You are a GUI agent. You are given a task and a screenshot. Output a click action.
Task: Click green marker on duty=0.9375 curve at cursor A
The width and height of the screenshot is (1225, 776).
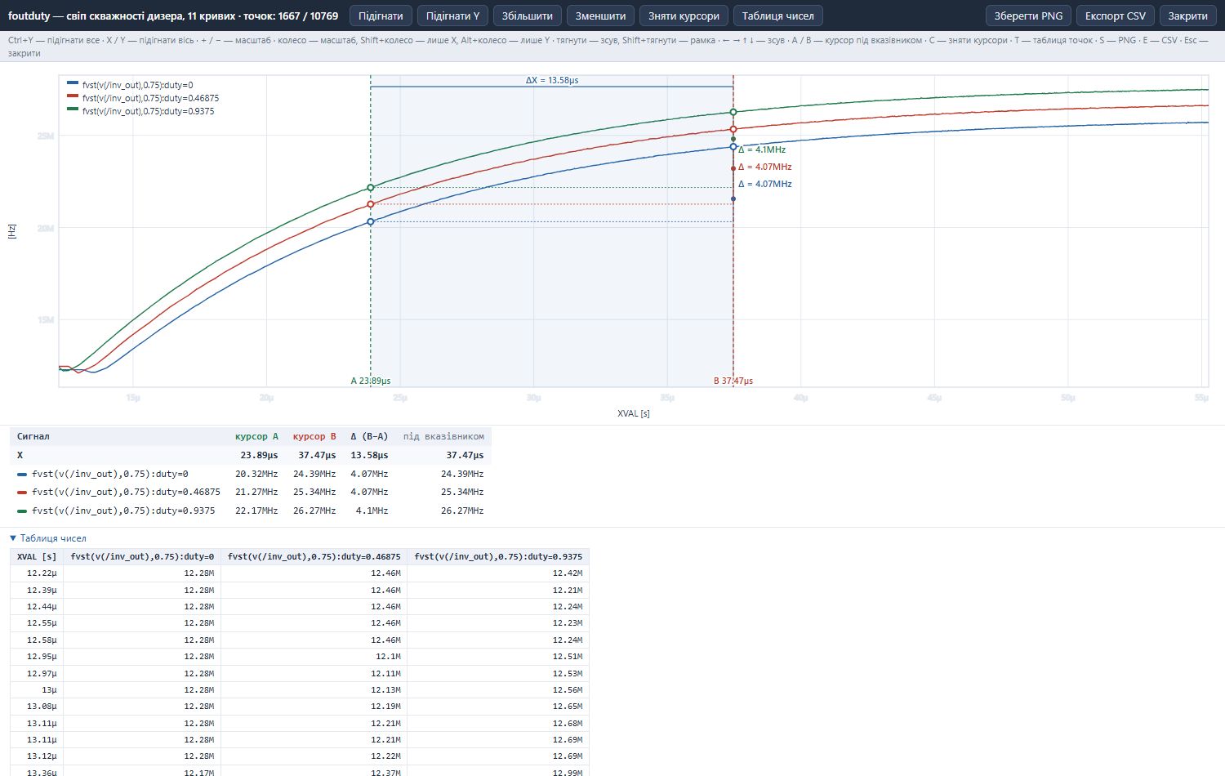coord(371,188)
